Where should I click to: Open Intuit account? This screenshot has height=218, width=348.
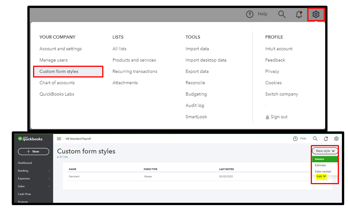coord(278,49)
